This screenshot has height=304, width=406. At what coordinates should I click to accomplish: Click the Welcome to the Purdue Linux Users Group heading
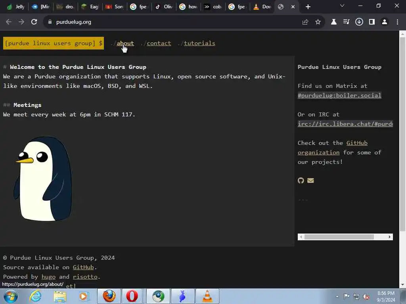click(78, 67)
